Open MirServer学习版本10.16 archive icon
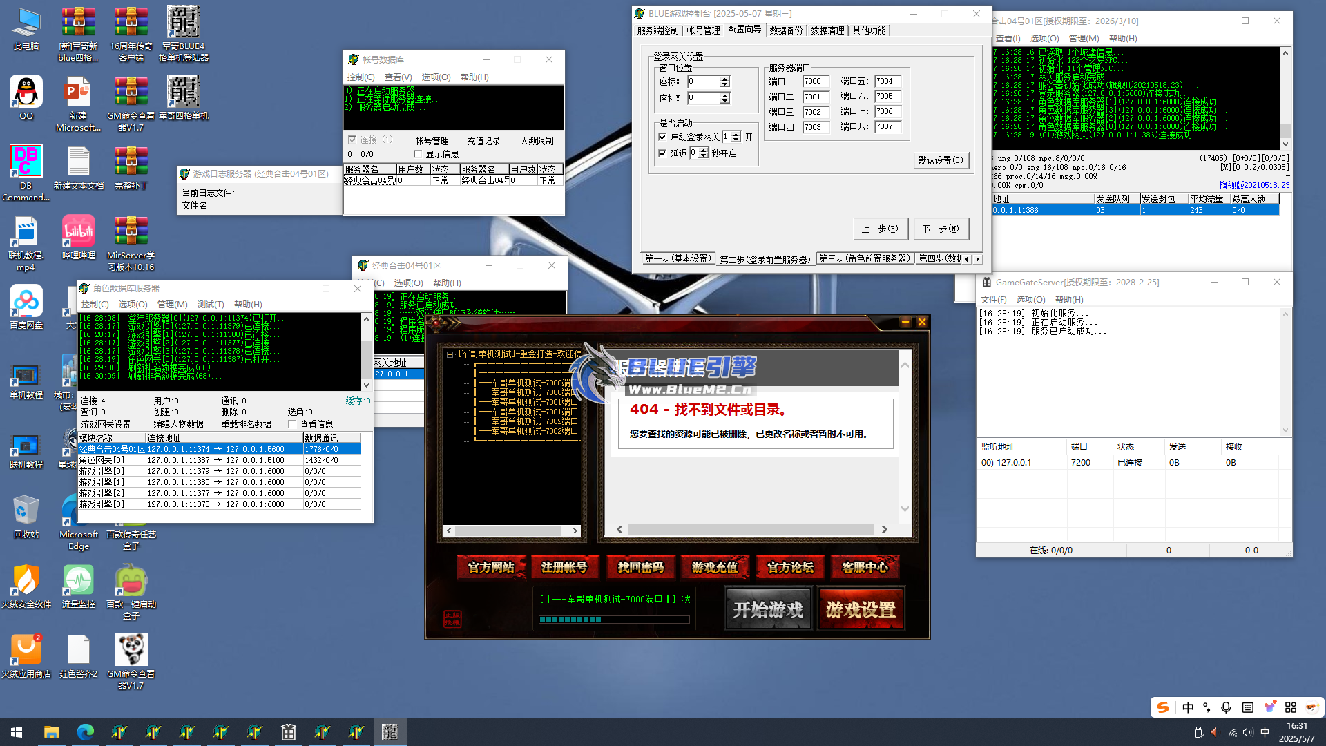The width and height of the screenshot is (1326, 746). click(131, 243)
